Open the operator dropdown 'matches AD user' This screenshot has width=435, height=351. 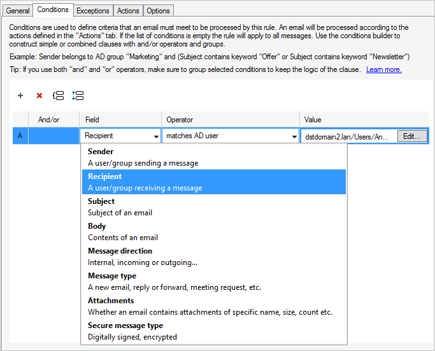pos(231,136)
